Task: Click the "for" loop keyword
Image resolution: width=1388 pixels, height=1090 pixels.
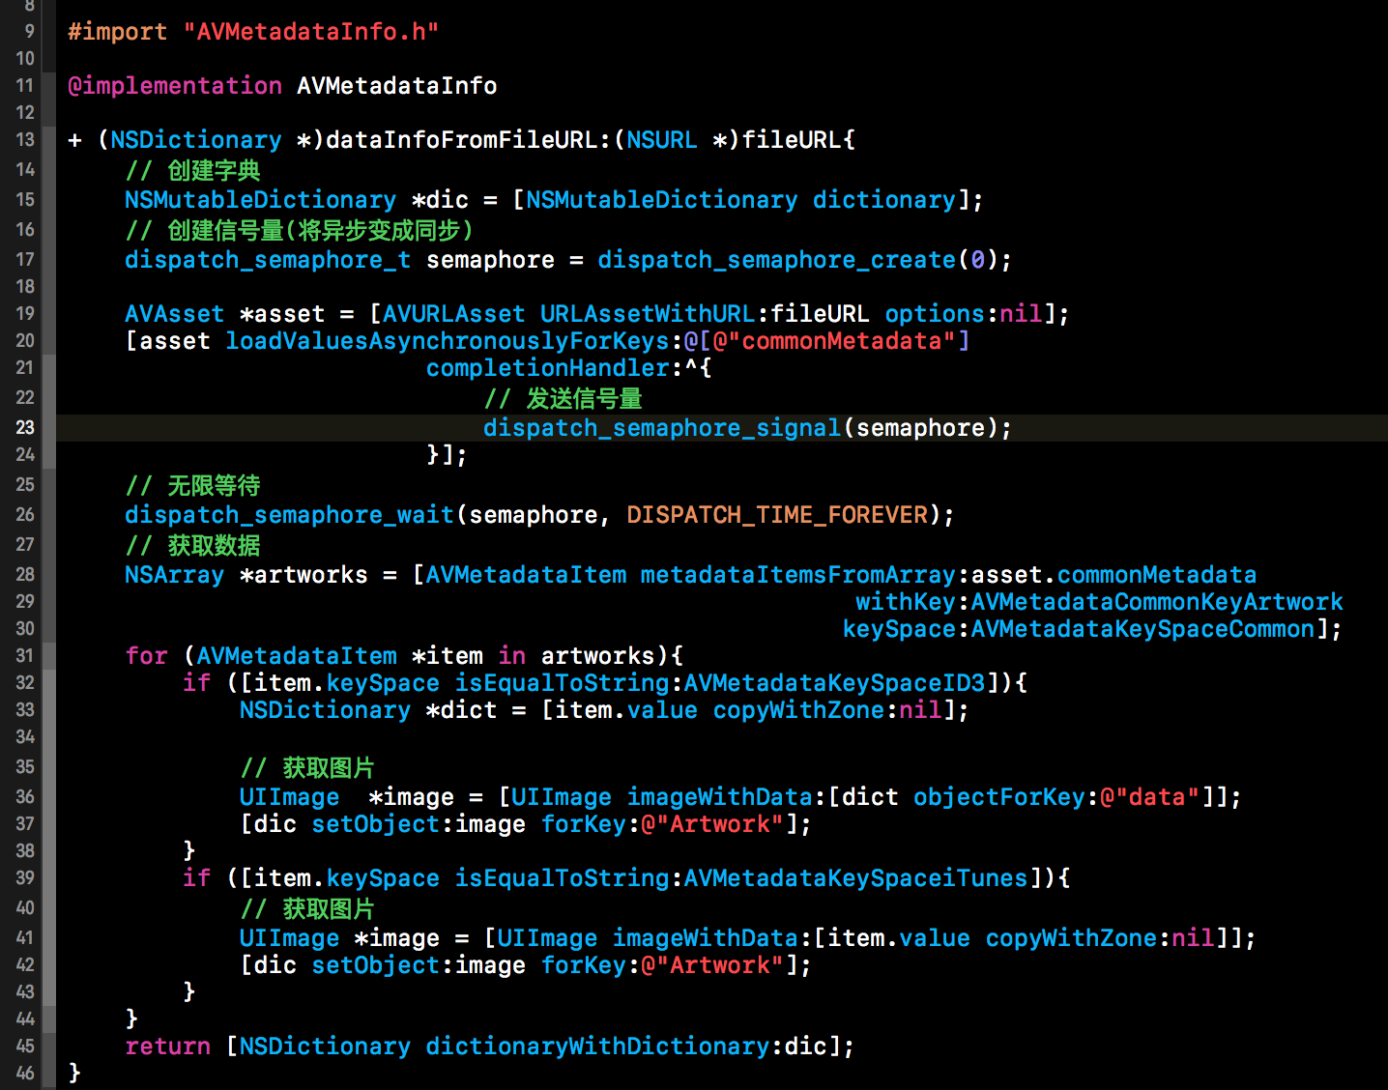Action: click(146, 656)
